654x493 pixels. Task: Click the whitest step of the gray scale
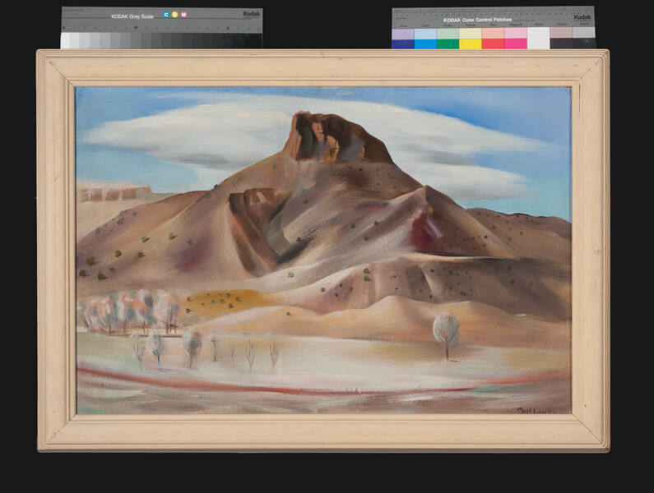(x=65, y=40)
